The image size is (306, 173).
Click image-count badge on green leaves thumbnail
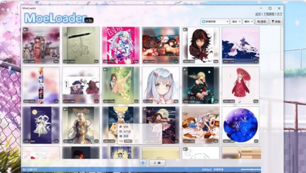pyautogui.click(x=105, y=69)
